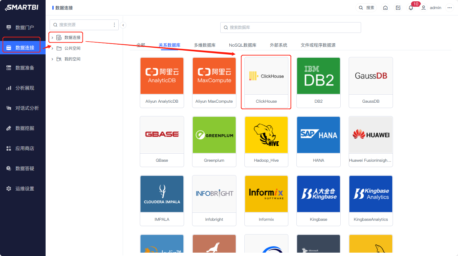Open resource search options menu (three dots)
Viewport: 458px width, 256px height.
(x=114, y=25)
